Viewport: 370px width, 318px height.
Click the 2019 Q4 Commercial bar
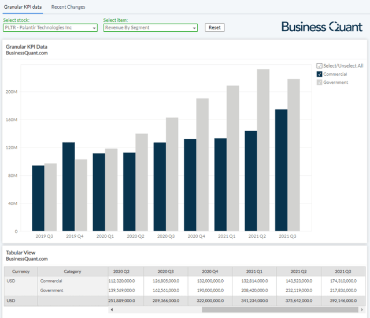(x=69, y=187)
